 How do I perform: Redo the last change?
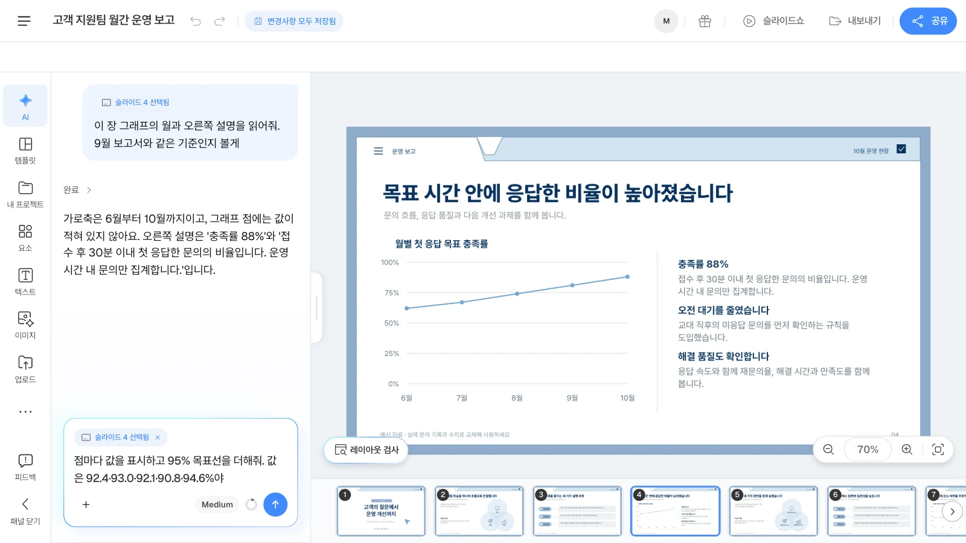tap(220, 21)
